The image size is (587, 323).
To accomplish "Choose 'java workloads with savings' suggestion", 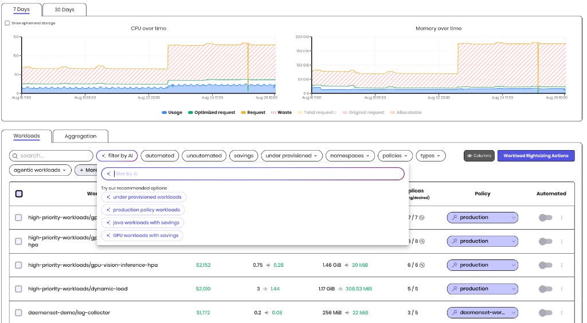I will pos(143,223).
